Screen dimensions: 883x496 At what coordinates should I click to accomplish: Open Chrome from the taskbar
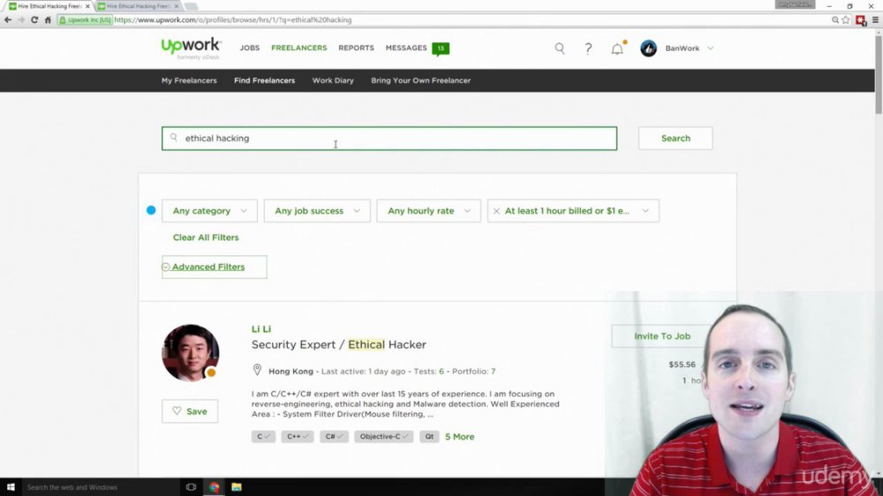click(x=214, y=487)
